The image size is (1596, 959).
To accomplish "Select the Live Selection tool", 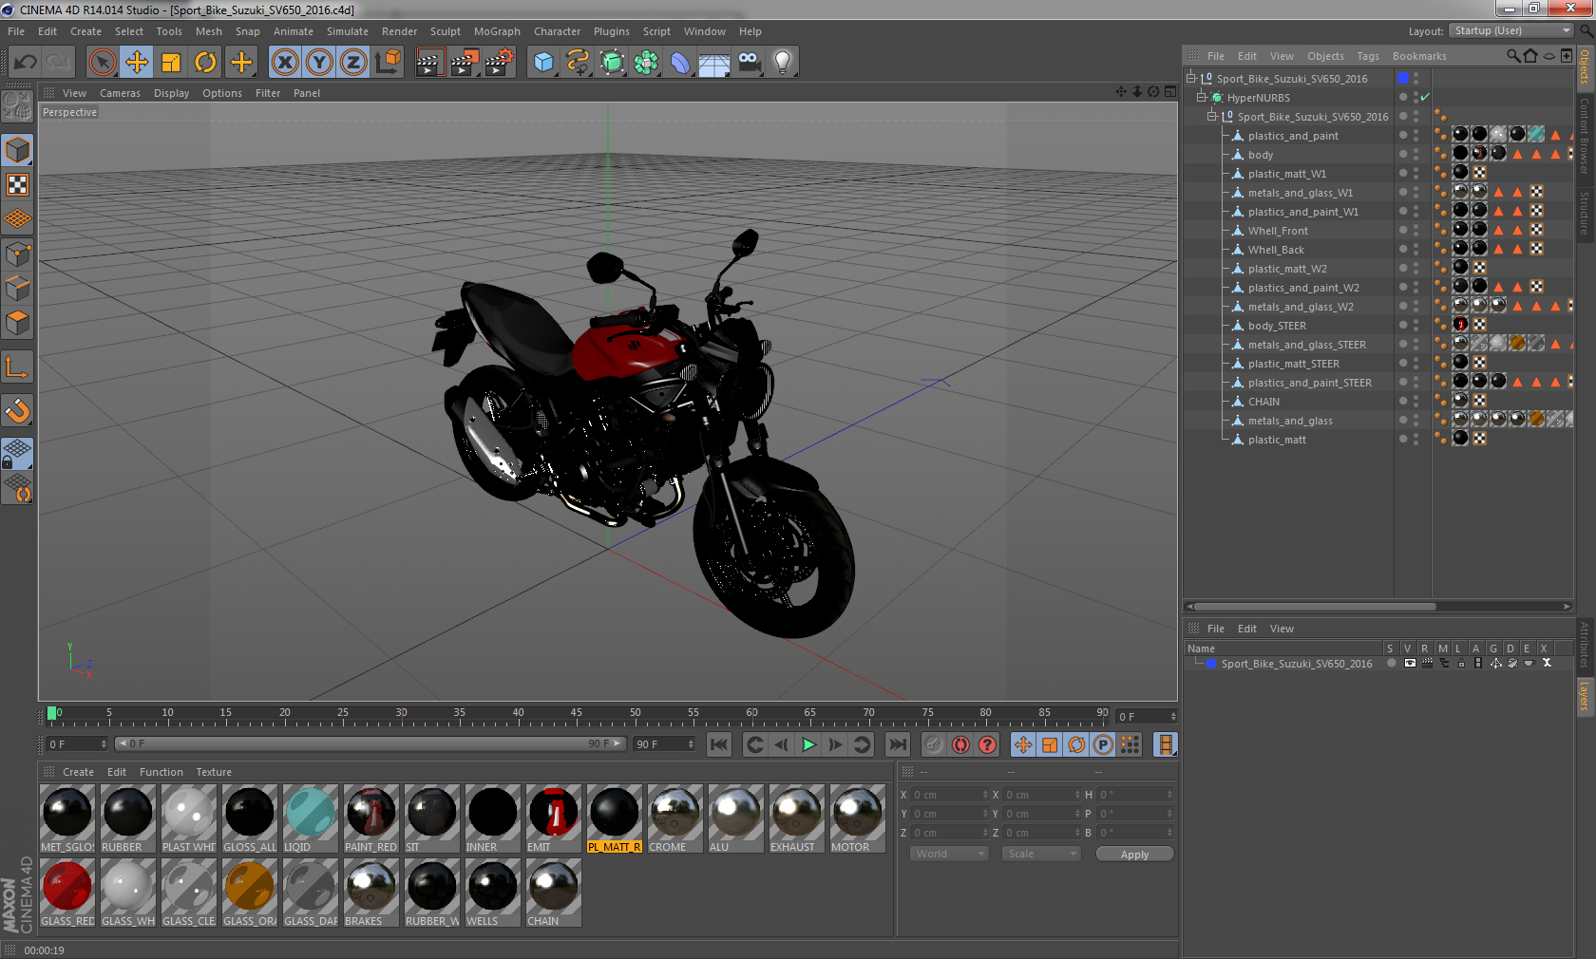I will 103,63.
